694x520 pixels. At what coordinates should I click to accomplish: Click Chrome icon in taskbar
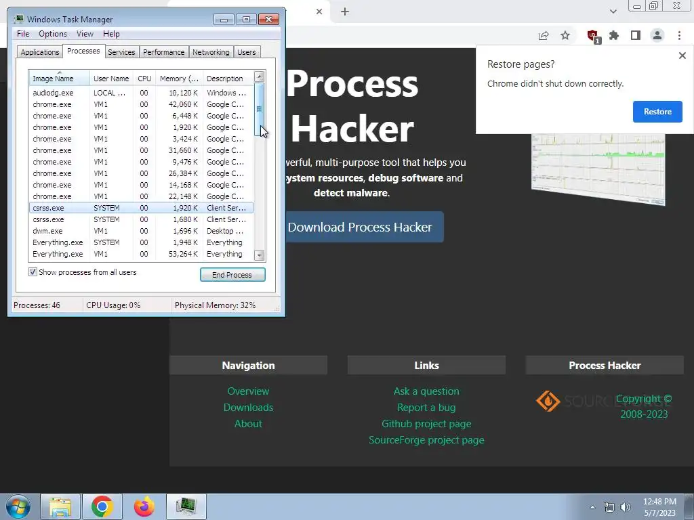(x=102, y=506)
